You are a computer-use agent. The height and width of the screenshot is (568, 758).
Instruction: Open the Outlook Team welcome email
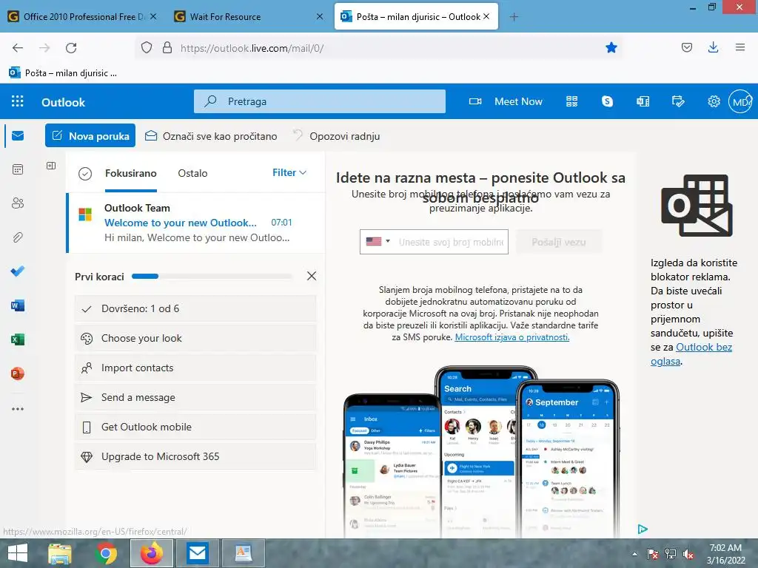(195, 223)
